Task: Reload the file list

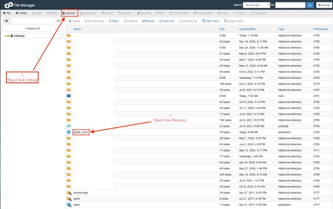Action: click(148, 21)
